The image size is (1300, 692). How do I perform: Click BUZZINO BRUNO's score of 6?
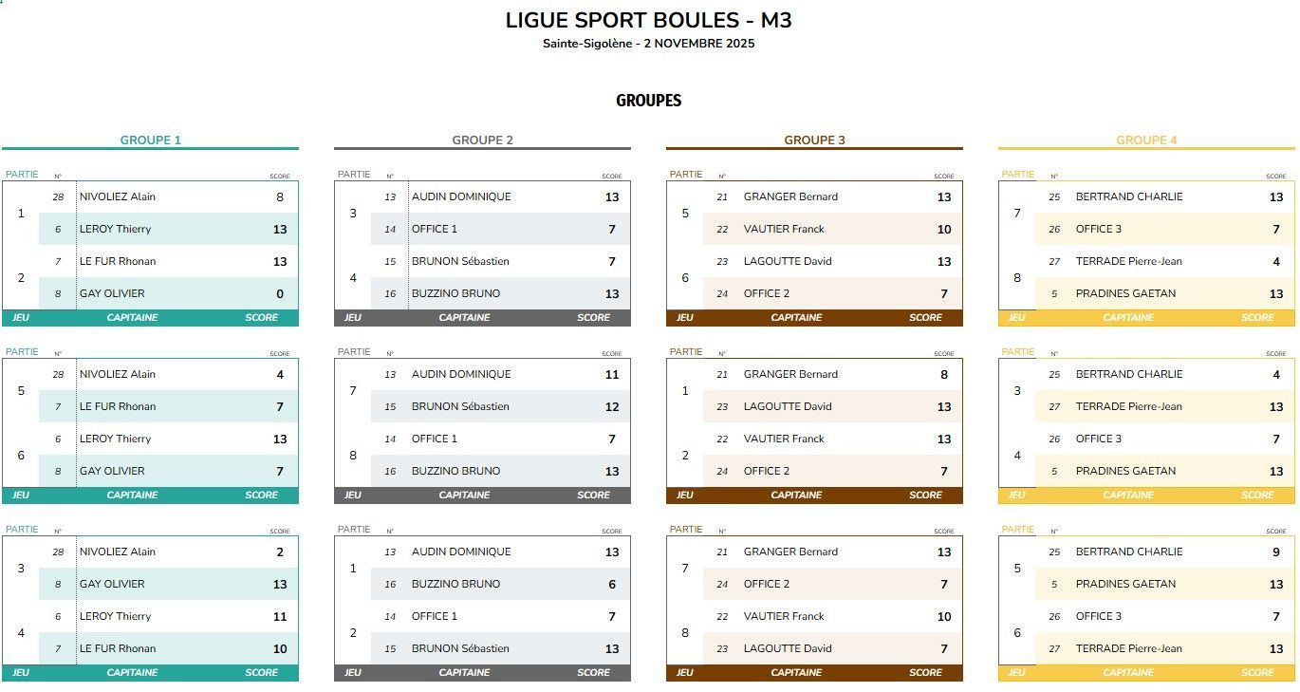coord(612,585)
